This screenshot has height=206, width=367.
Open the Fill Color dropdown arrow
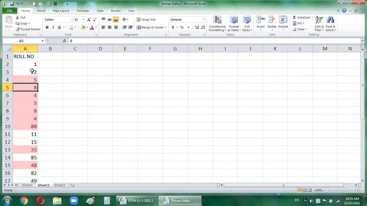pos(87,27)
